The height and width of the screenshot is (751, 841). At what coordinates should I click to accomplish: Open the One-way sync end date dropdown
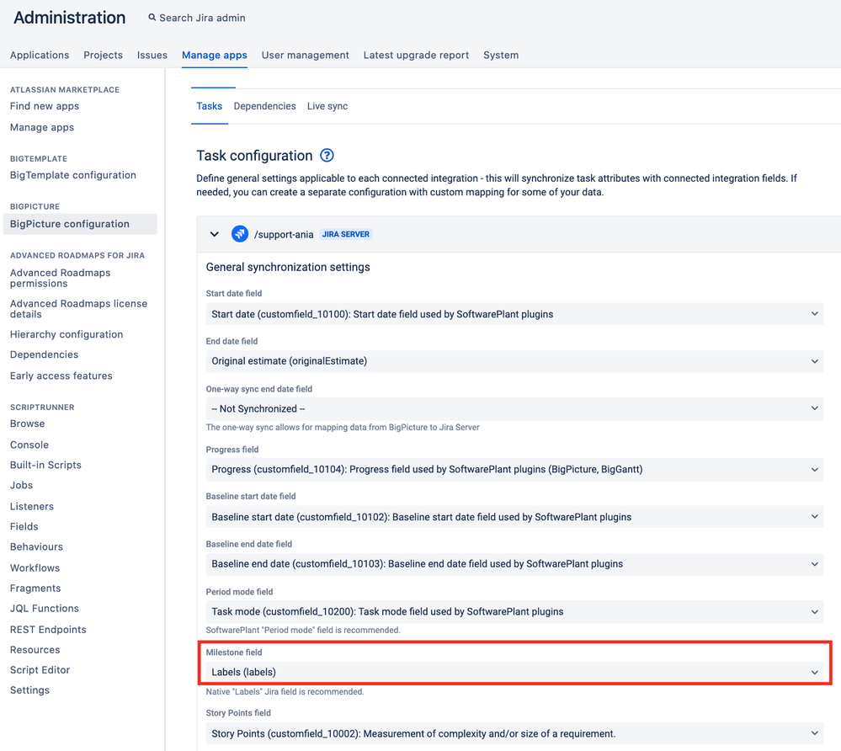click(514, 409)
